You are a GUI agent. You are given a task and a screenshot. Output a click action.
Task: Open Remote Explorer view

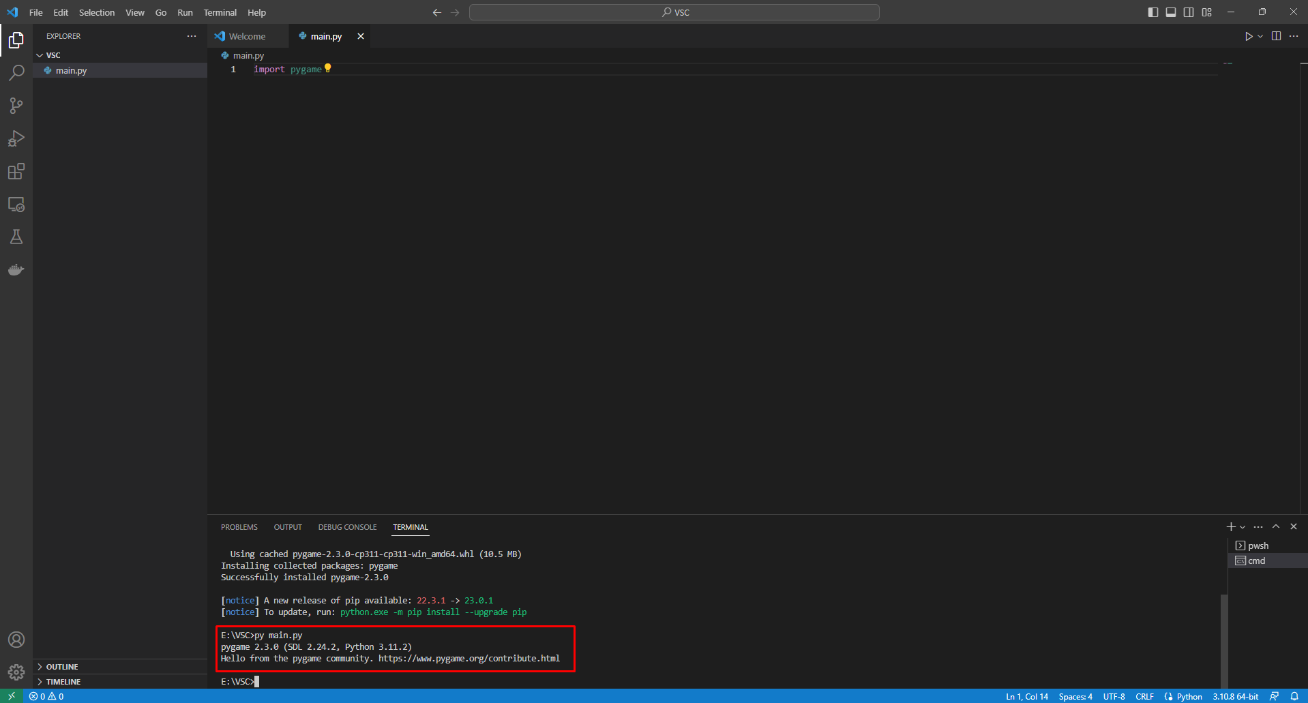click(16, 204)
